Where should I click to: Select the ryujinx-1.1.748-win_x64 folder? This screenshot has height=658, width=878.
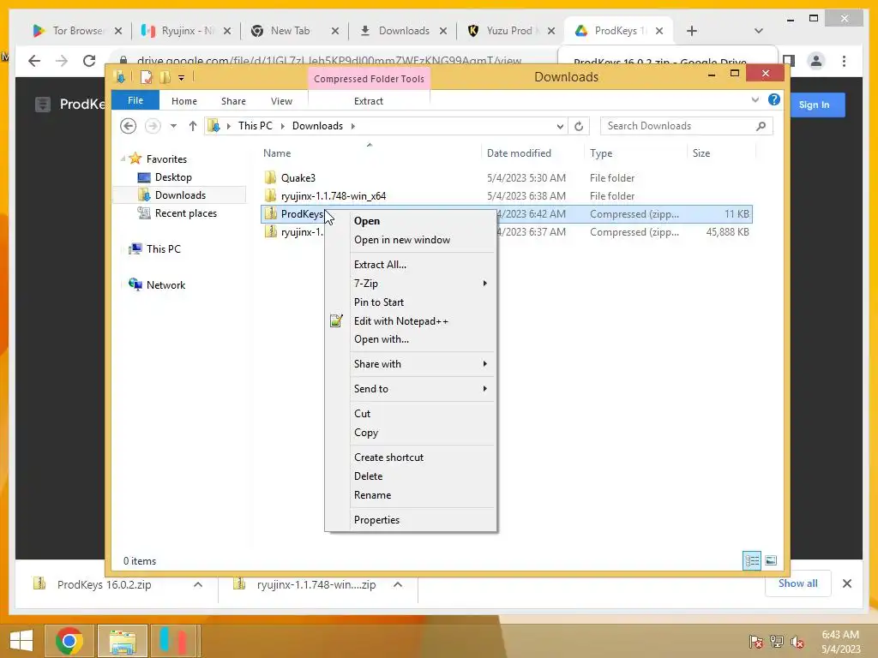(334, 196)
